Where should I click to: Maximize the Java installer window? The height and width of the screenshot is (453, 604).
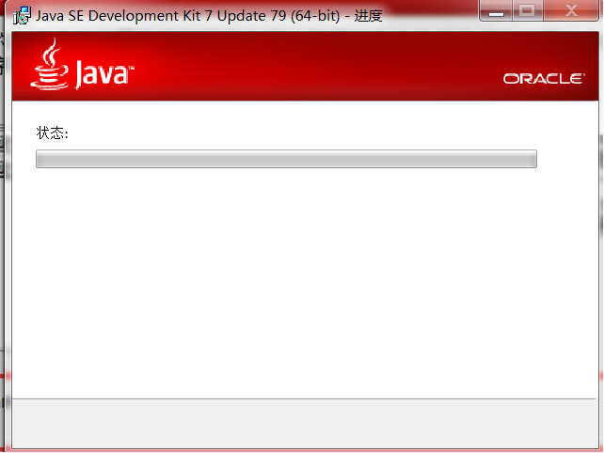[528, 10]
